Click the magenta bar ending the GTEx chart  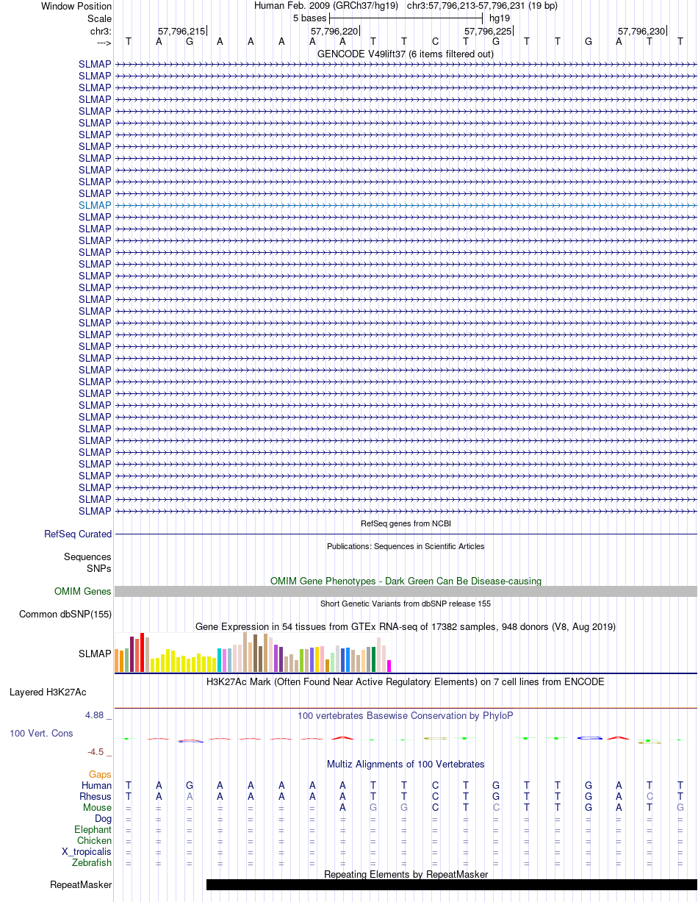tap(389, 666)
